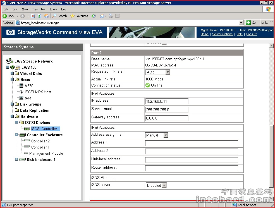Click the IP address input field

point(167,101)
